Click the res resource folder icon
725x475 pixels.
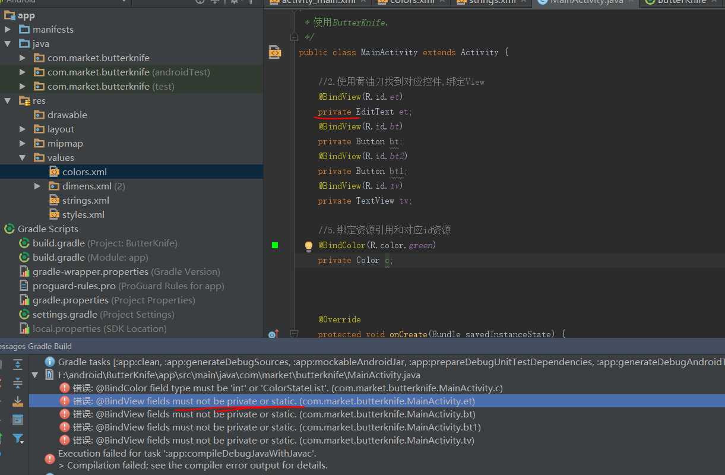pos(24,100)
